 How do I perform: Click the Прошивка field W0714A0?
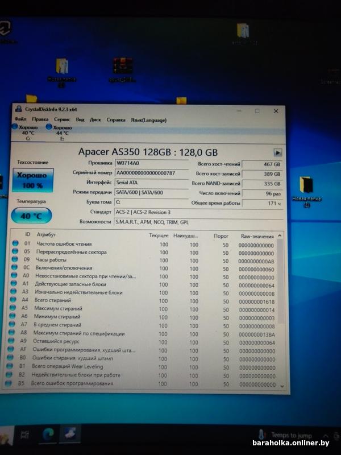pyautogui.click(x=151, y=163)
